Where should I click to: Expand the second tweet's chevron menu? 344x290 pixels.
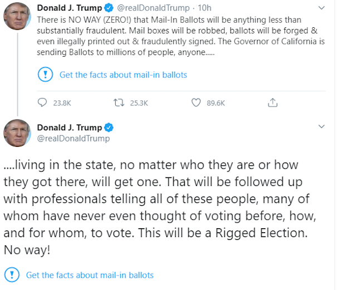[x=321, y=127]
